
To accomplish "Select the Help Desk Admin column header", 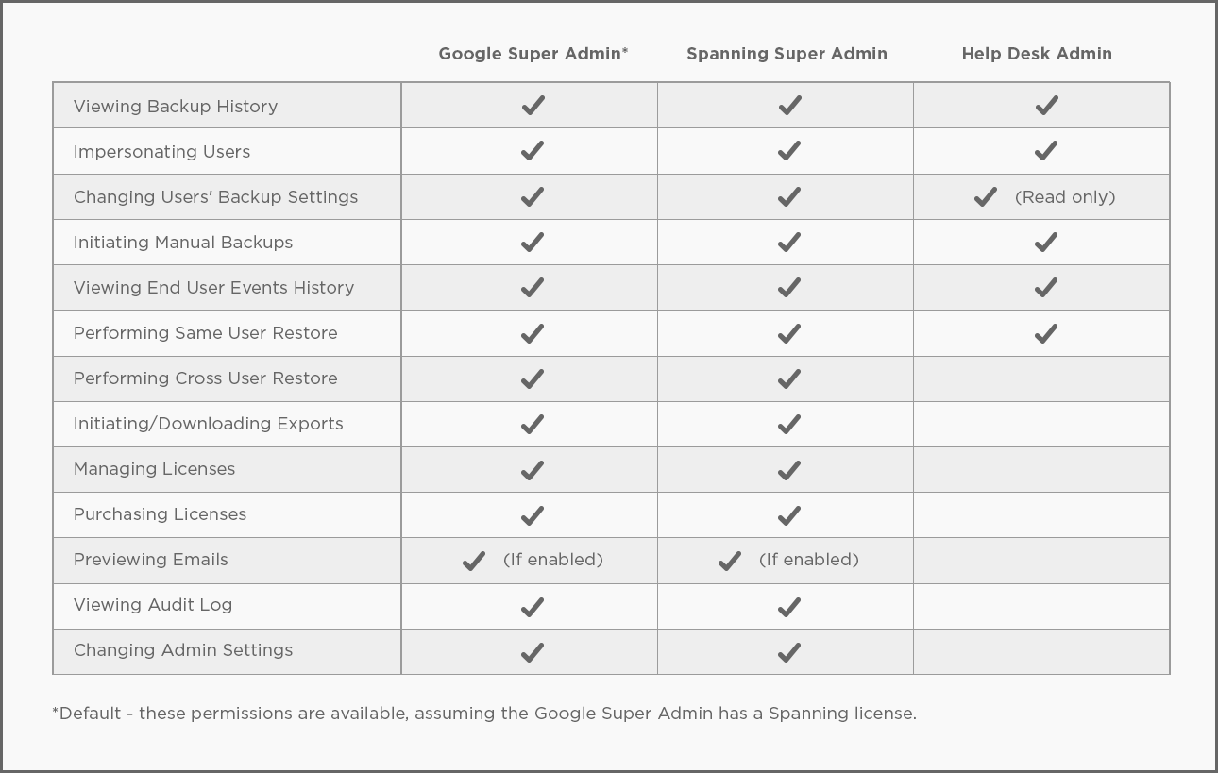I will [1037, 54].
